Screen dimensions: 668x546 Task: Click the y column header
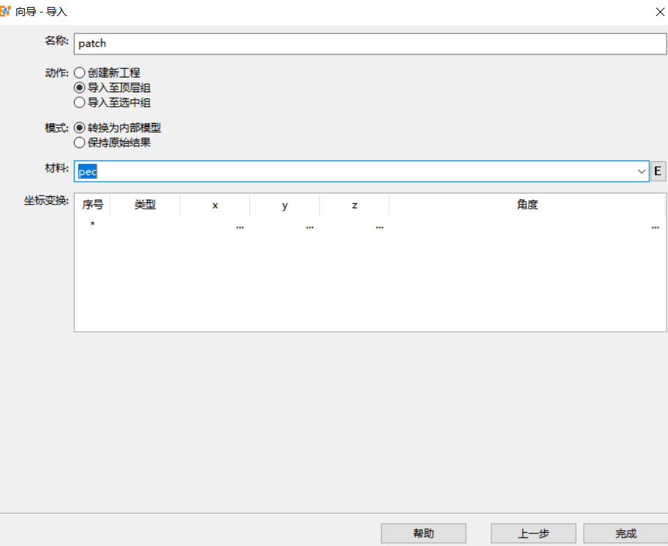(285, 205)
